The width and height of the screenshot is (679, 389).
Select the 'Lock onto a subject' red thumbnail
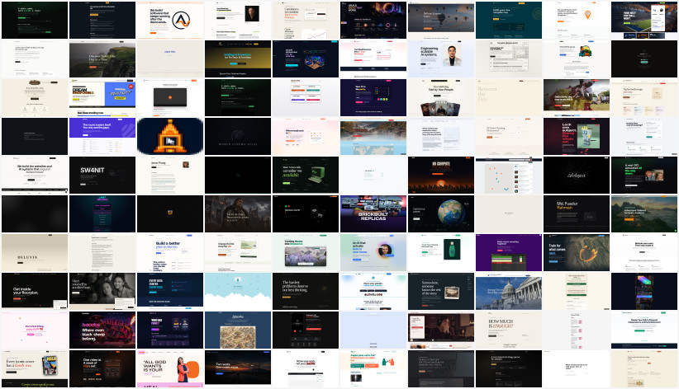577,137
